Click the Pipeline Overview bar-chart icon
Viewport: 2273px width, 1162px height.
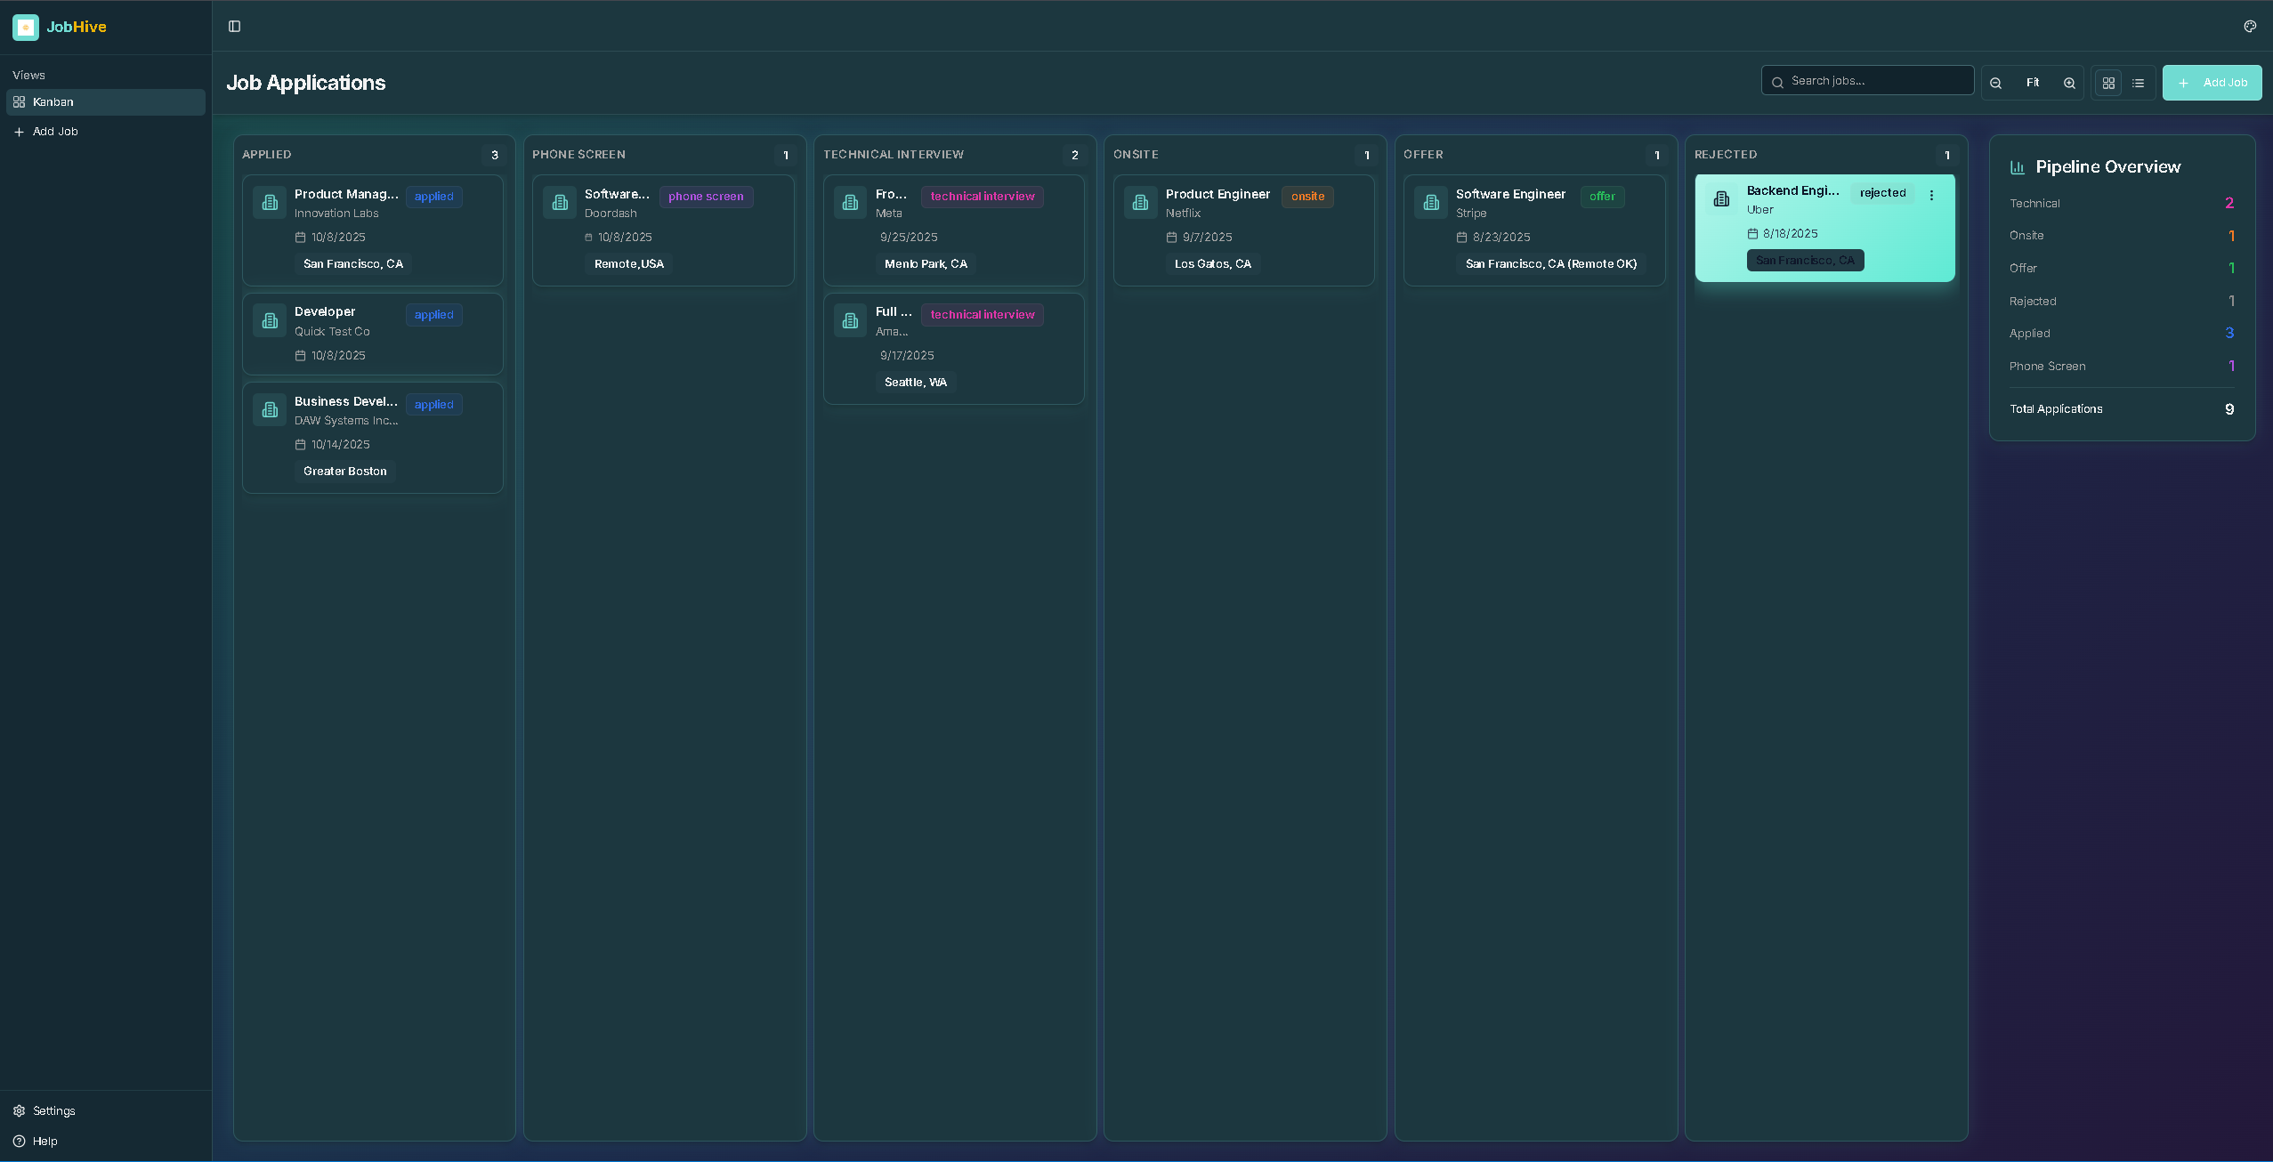(x=2017, y=166)
